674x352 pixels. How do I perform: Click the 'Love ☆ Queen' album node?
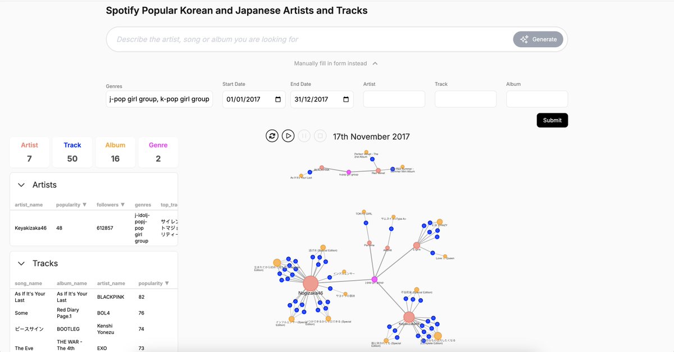point(444,256)
